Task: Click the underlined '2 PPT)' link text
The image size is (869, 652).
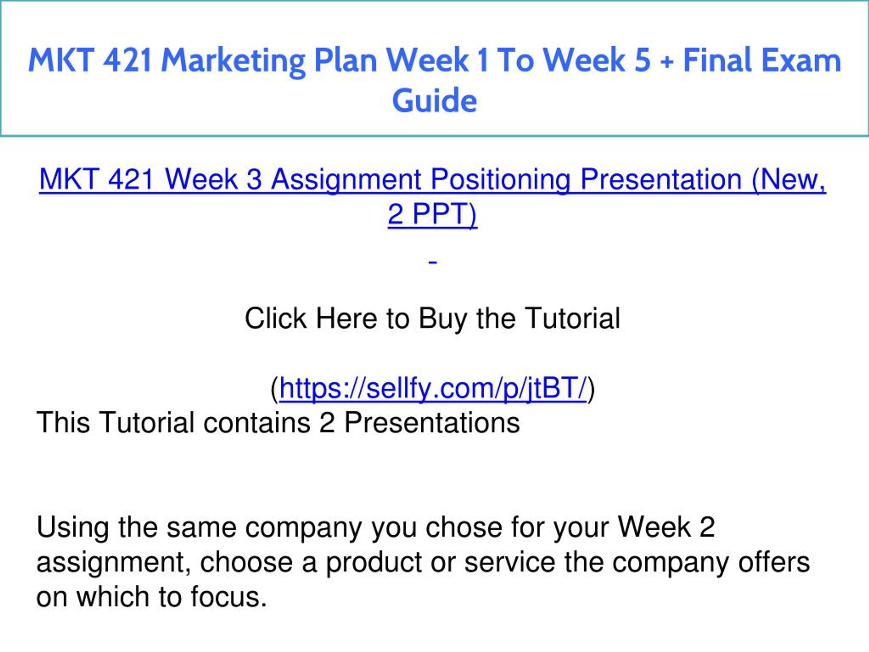Action: tap(432, 214)
